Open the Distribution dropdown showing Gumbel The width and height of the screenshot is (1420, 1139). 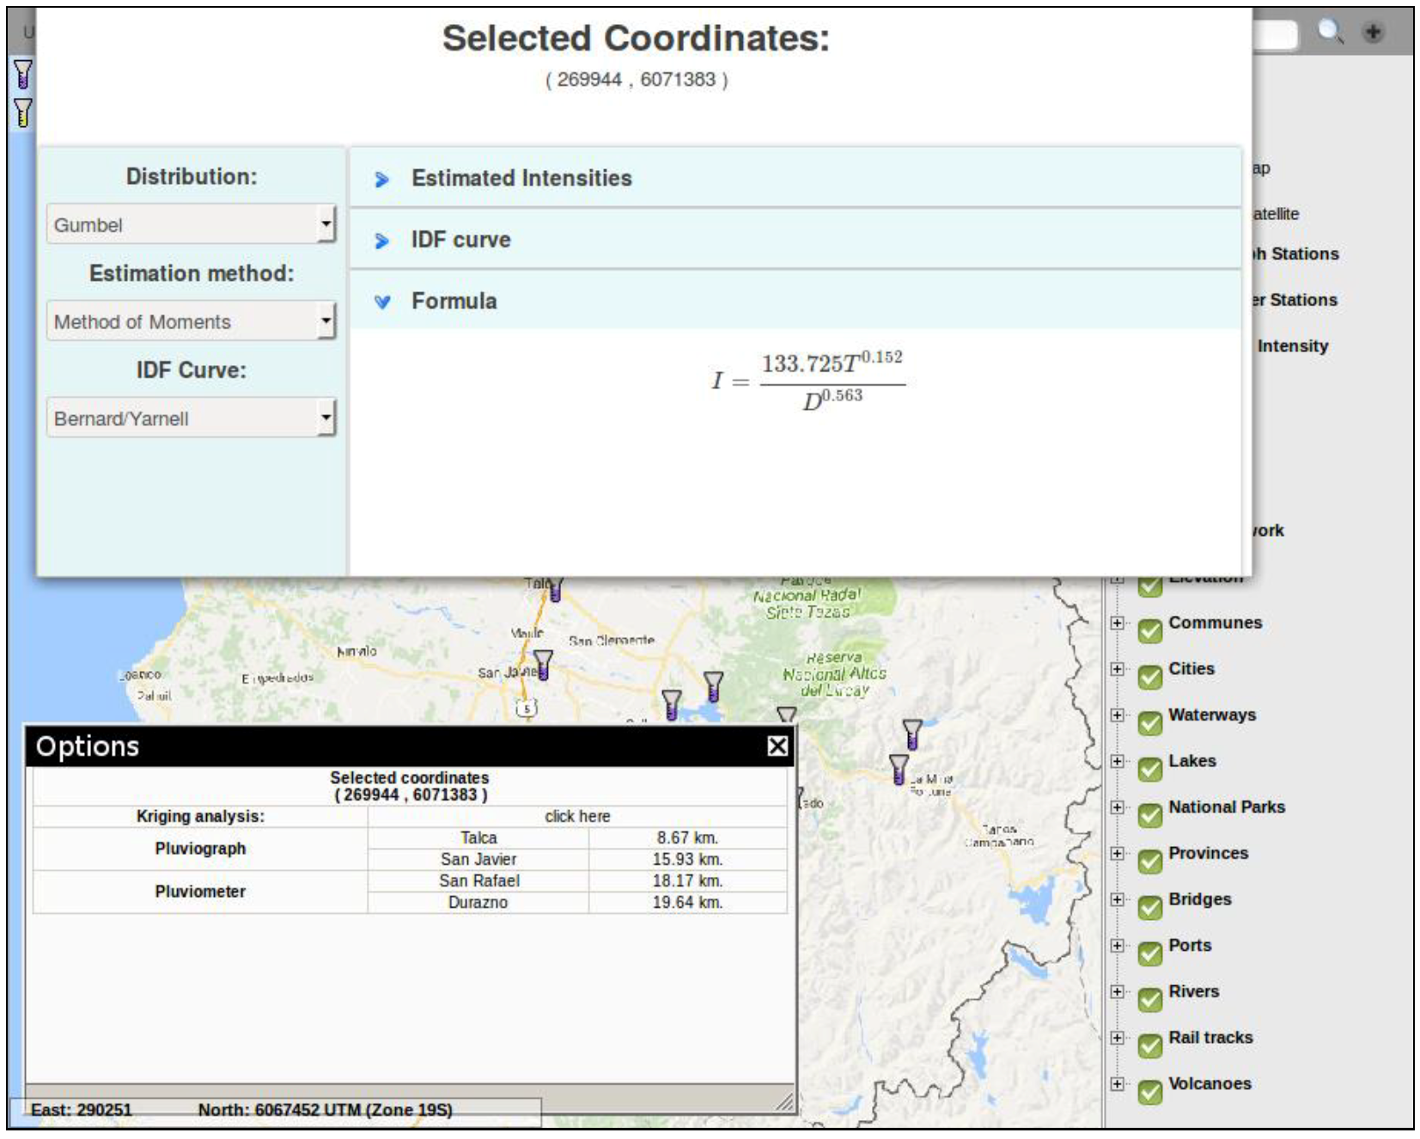click(x=191, y=225)
